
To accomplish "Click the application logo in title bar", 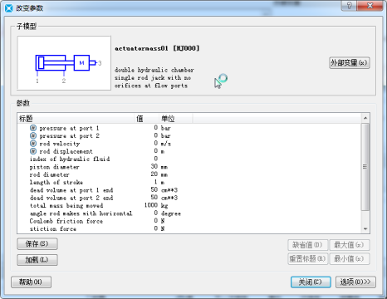I will pyautogui.click(x=9, y=8).
